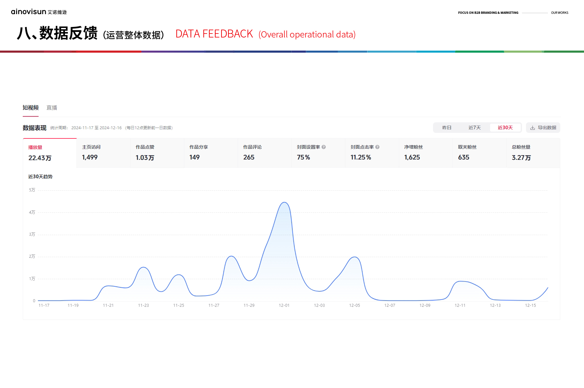Click the 导出数据 export button
584x388 pixels.
543,128
